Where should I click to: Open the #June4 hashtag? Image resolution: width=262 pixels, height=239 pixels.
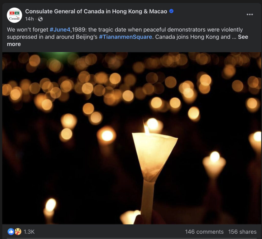[60, 30]
